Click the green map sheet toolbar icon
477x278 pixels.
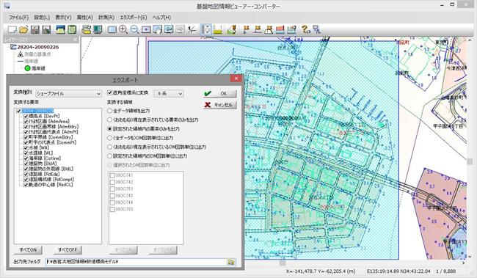tap(72, 29)
